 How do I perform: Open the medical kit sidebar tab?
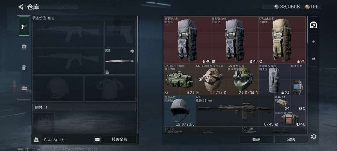24,88
